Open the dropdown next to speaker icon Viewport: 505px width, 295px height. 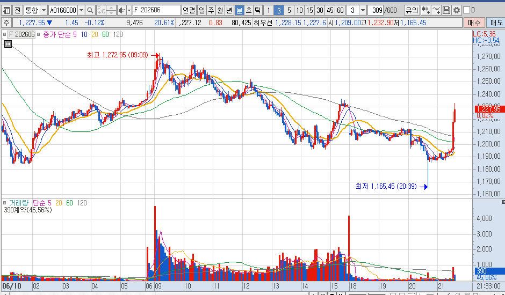coord(129,10)
